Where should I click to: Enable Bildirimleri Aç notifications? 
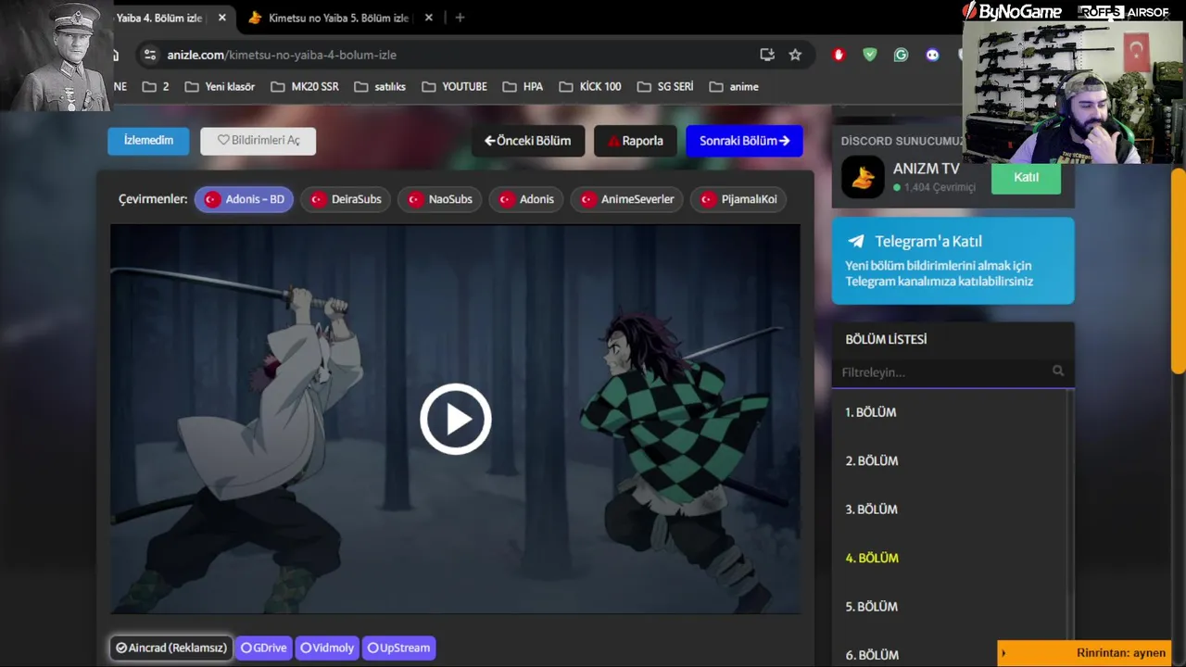pos(259,141)
